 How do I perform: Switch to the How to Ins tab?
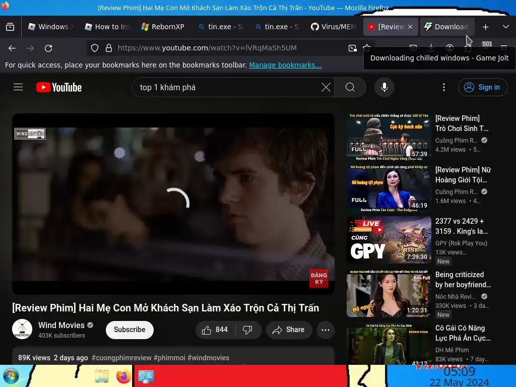(x=108, y=27)
